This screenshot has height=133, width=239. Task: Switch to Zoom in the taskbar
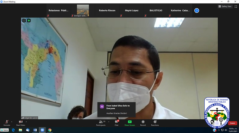[42, 130]
